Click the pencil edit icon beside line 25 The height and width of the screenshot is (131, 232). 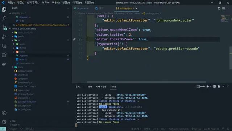point(74,39)
